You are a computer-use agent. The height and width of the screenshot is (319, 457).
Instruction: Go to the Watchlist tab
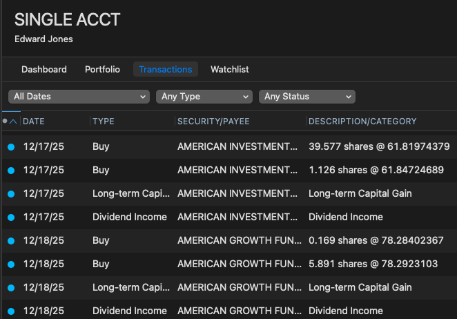point(230,70)
